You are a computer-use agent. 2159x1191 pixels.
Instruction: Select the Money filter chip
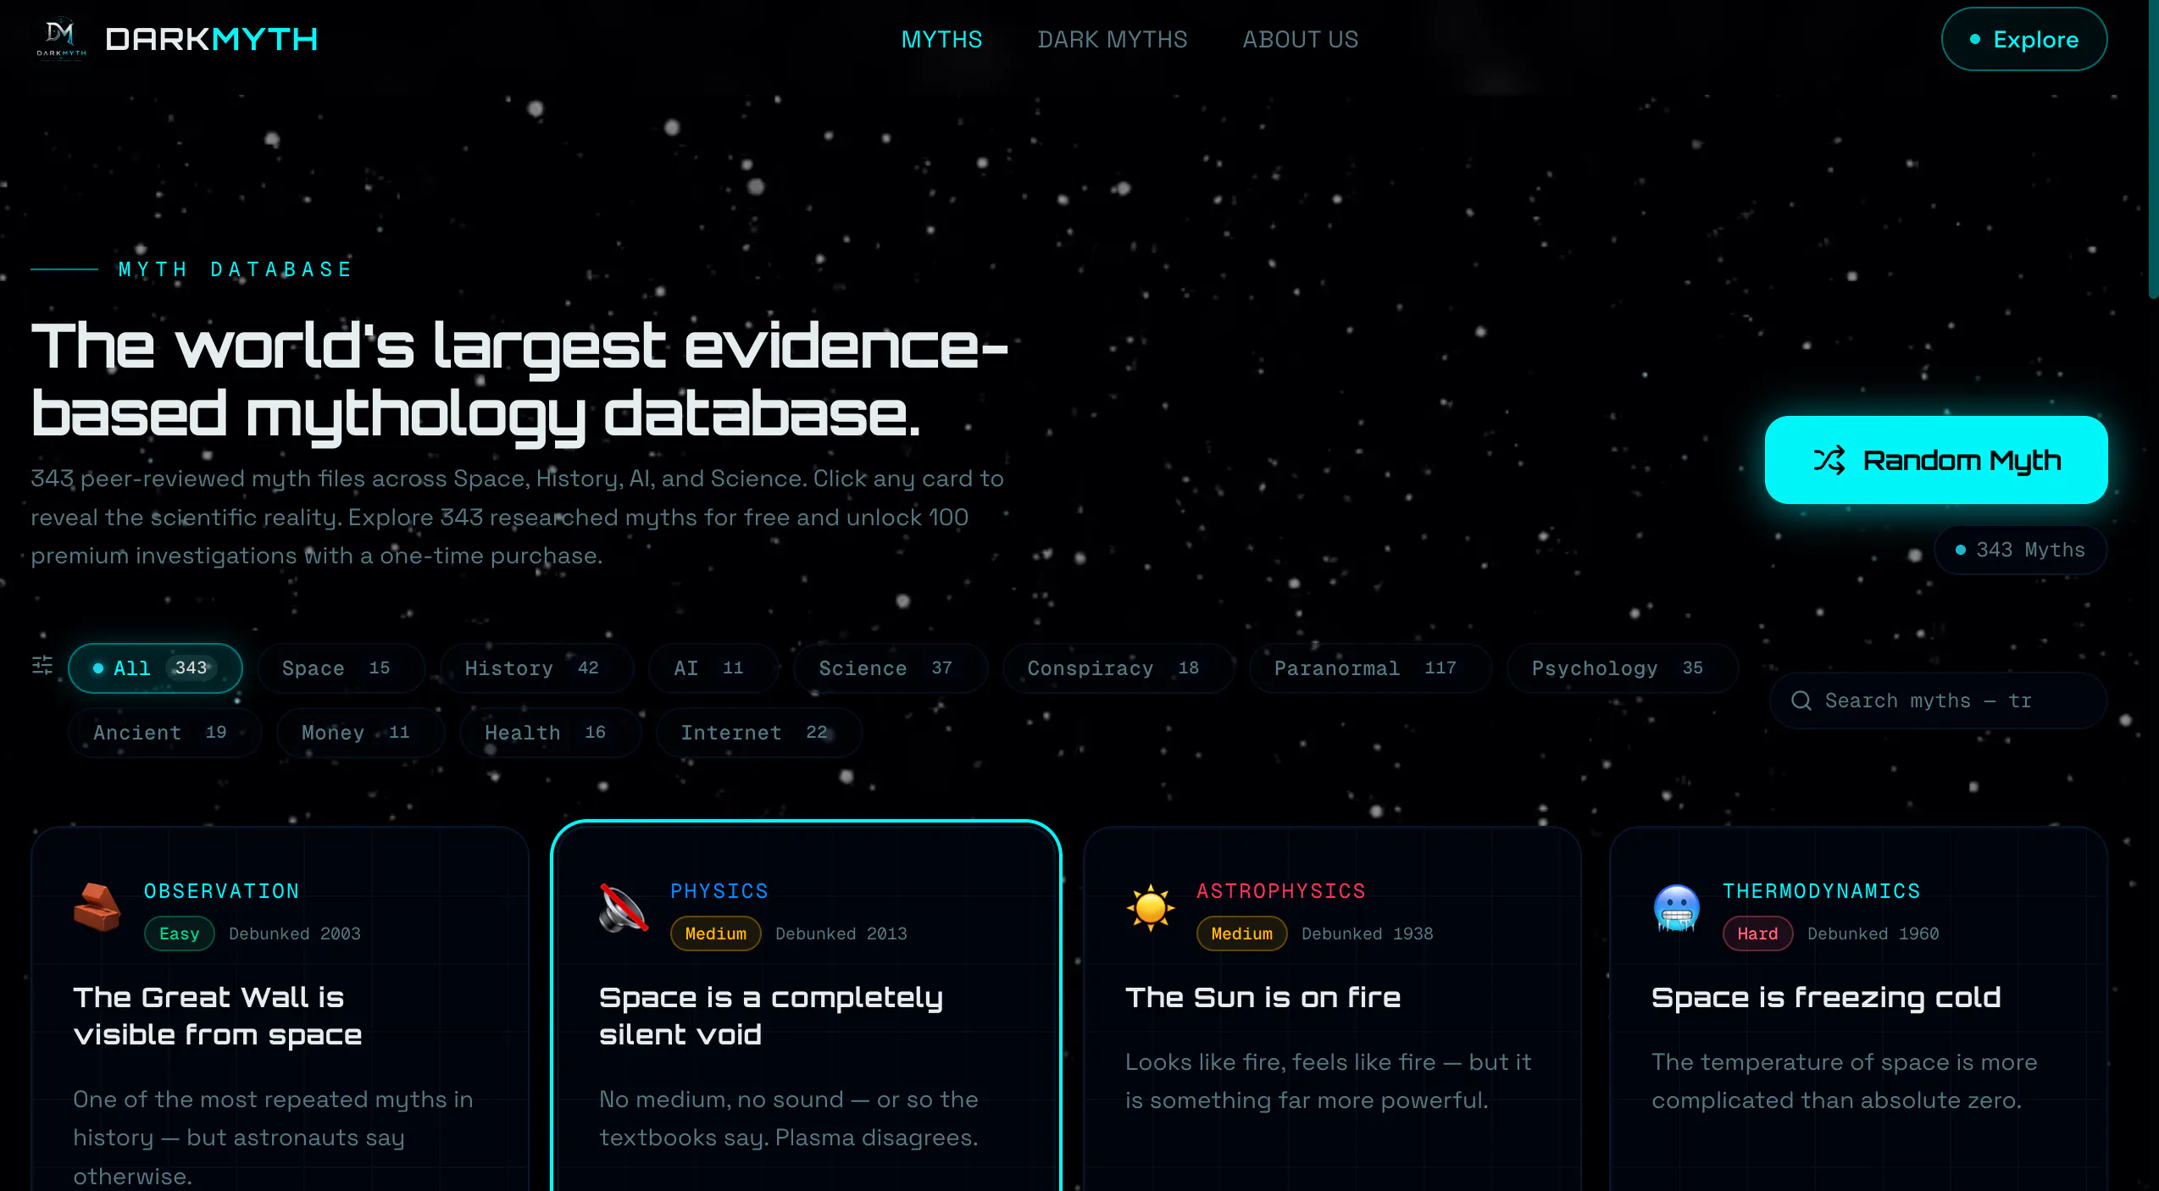[361, 733]
